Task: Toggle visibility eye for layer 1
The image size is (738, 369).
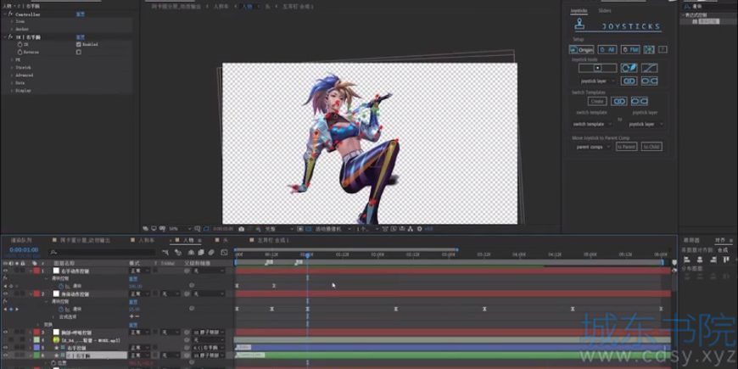Action: point(6,271)
